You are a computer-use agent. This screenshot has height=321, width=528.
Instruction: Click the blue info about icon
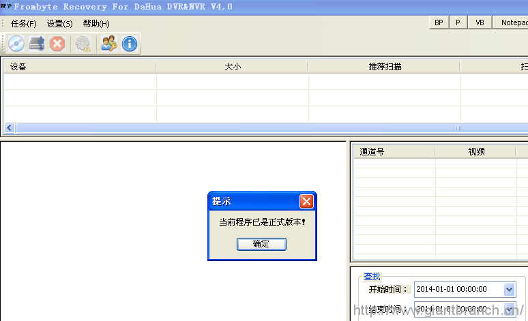tap(130, 44)
